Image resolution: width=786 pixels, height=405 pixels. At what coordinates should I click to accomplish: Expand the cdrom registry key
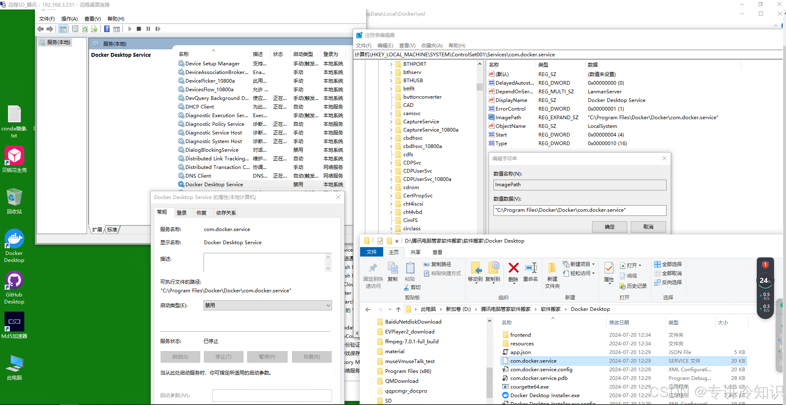[x=391, y=187]
